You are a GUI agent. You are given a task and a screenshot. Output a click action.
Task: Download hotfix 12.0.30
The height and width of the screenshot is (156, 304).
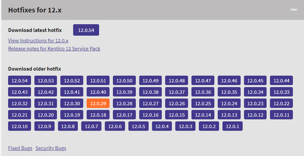(x=72, y=103)
